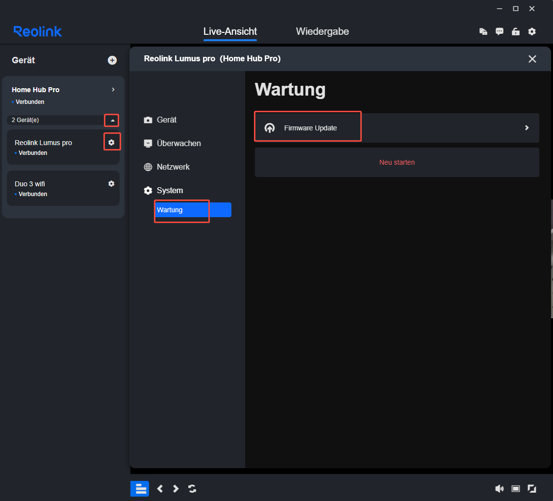Viewport: 553px width, 501px height.
Task: Click 'Verbunden' status under Home Hub Pro
Action: (x=29, y=102)
